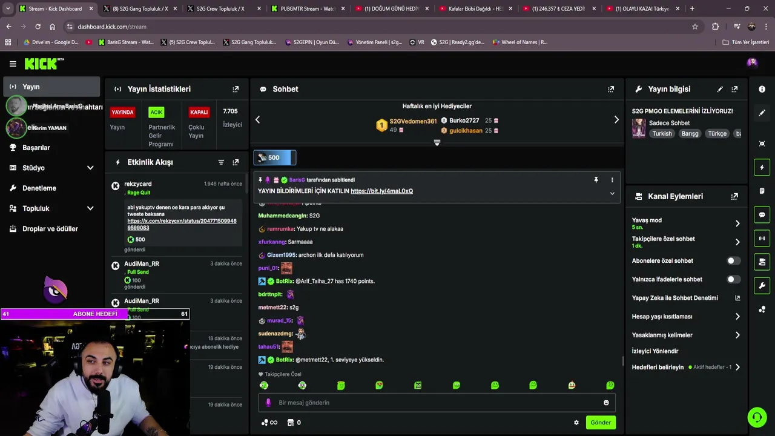Viewport: 775px width, 436px height.
Task: Open Hesap yaşı kısıtlaması chevron
Action: (x=737, y=317)
